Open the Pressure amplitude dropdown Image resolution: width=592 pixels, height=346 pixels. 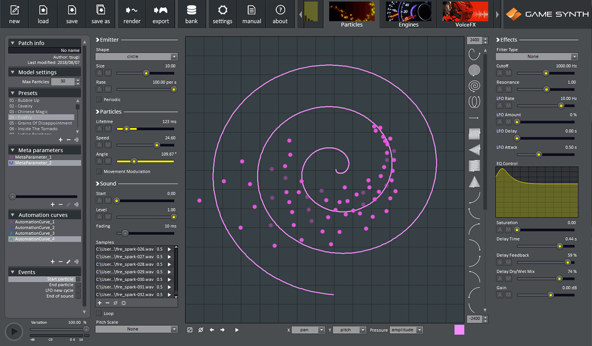[406, 330]
